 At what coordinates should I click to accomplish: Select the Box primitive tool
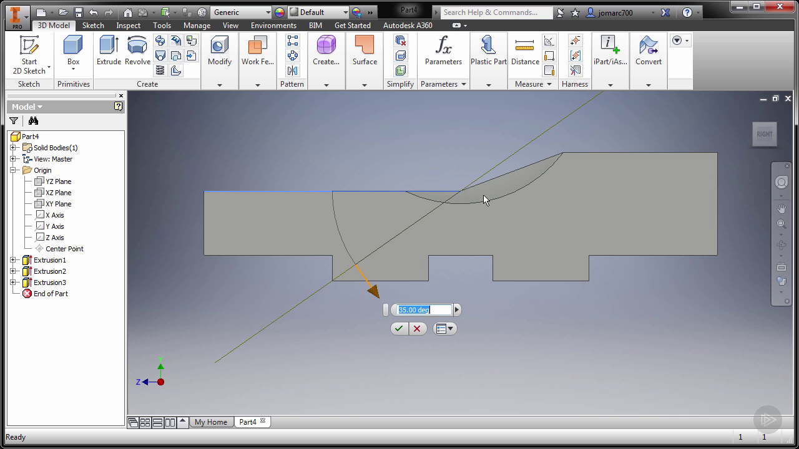tap(73, 52)
